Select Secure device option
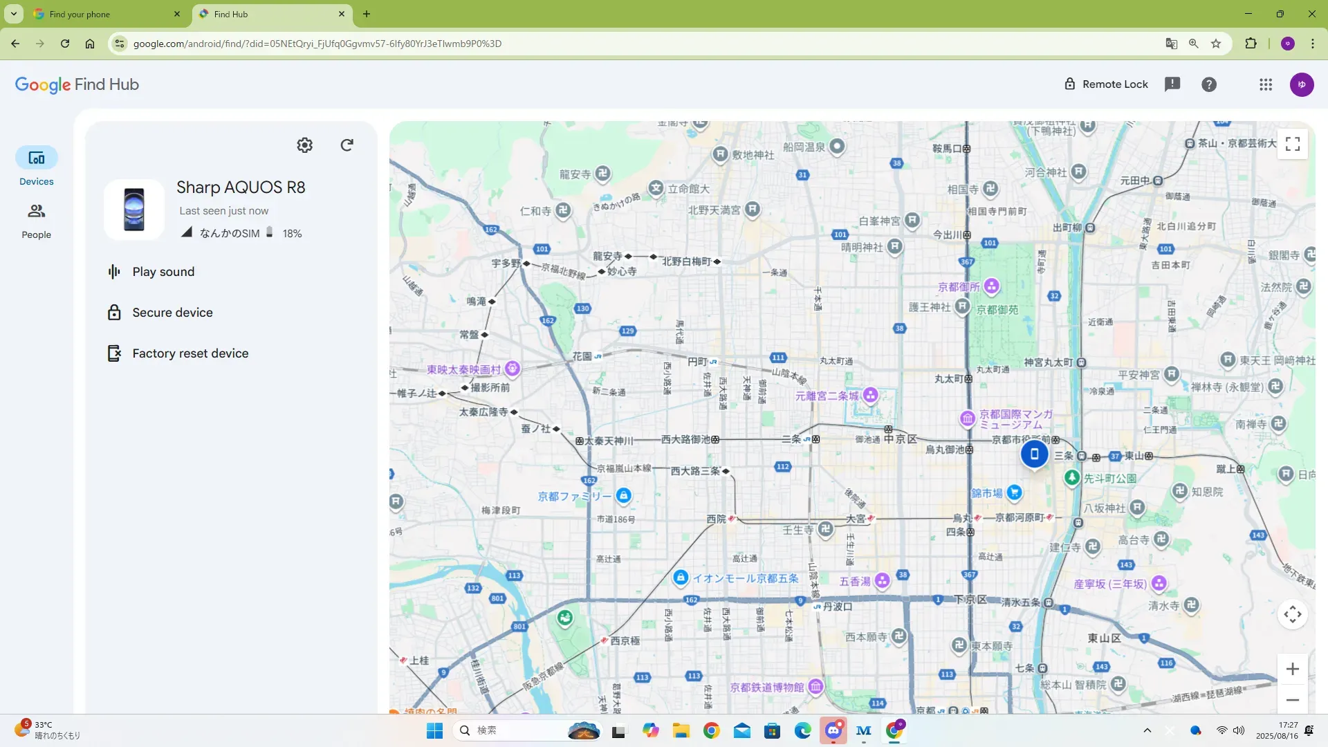 click(x=172, y=313)
